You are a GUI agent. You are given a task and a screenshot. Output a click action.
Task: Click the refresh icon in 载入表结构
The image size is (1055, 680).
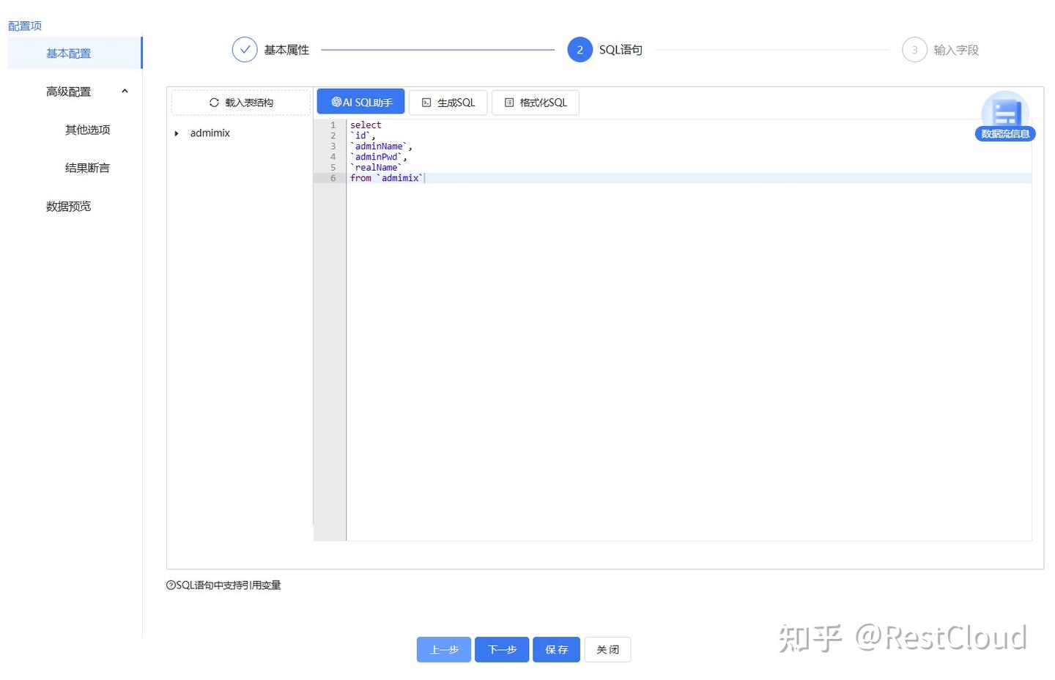[214, 103]
